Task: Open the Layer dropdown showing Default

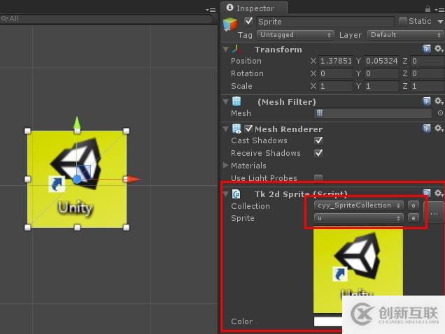Action: (404, 35)
